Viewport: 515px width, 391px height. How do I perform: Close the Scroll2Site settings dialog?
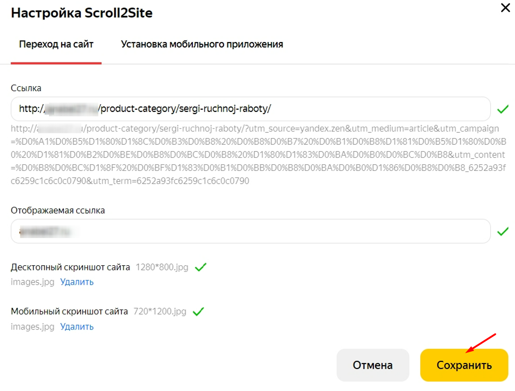point(505,8)
